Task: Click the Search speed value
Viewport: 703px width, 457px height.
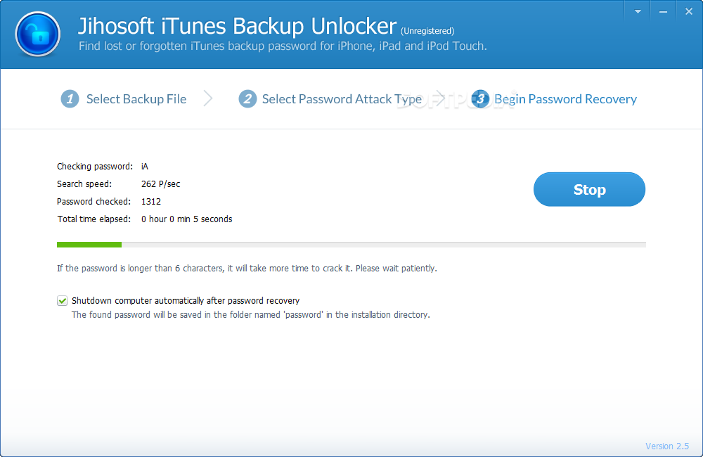Action: coord(161,184)
